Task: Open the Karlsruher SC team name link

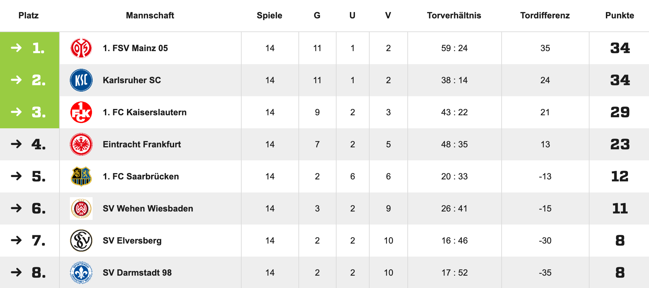Action: click(132, 80)
